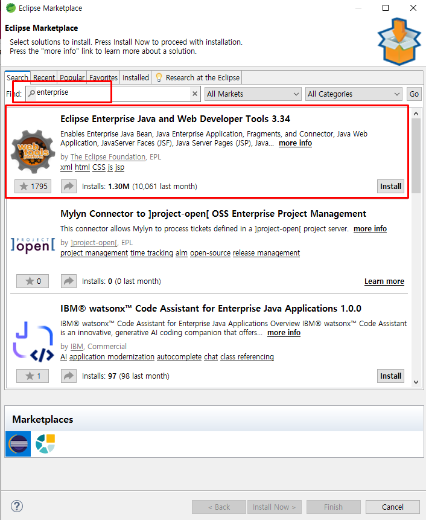Install Eclipse Enterprise Java and Web Developer Tools
This screenshot has height=520, width=426.
(x=390, y=187)
